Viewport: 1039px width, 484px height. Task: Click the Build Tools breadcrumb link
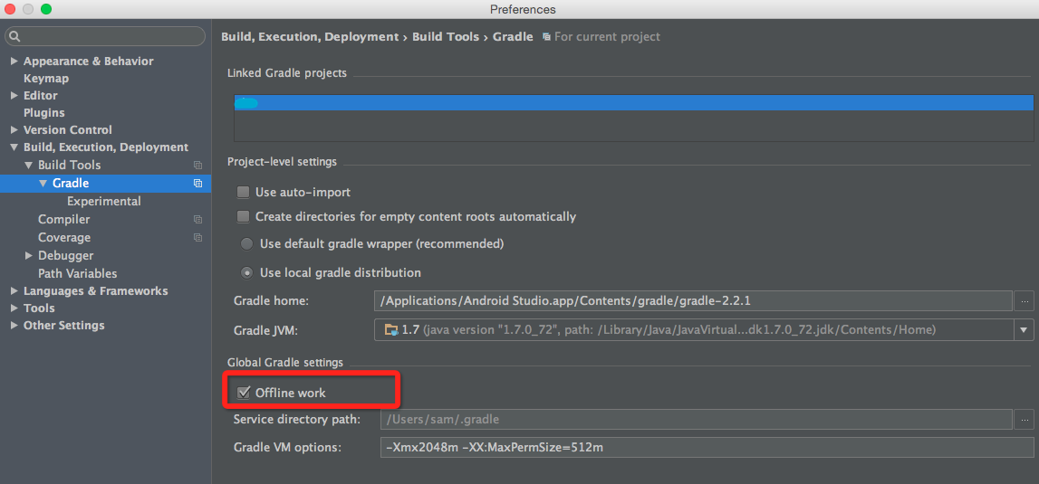tap(446, 37)
